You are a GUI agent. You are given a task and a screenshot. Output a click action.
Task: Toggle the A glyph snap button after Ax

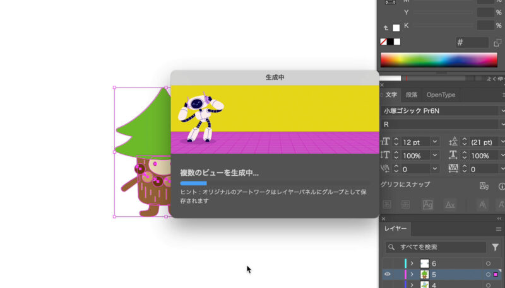coord(482,204)
